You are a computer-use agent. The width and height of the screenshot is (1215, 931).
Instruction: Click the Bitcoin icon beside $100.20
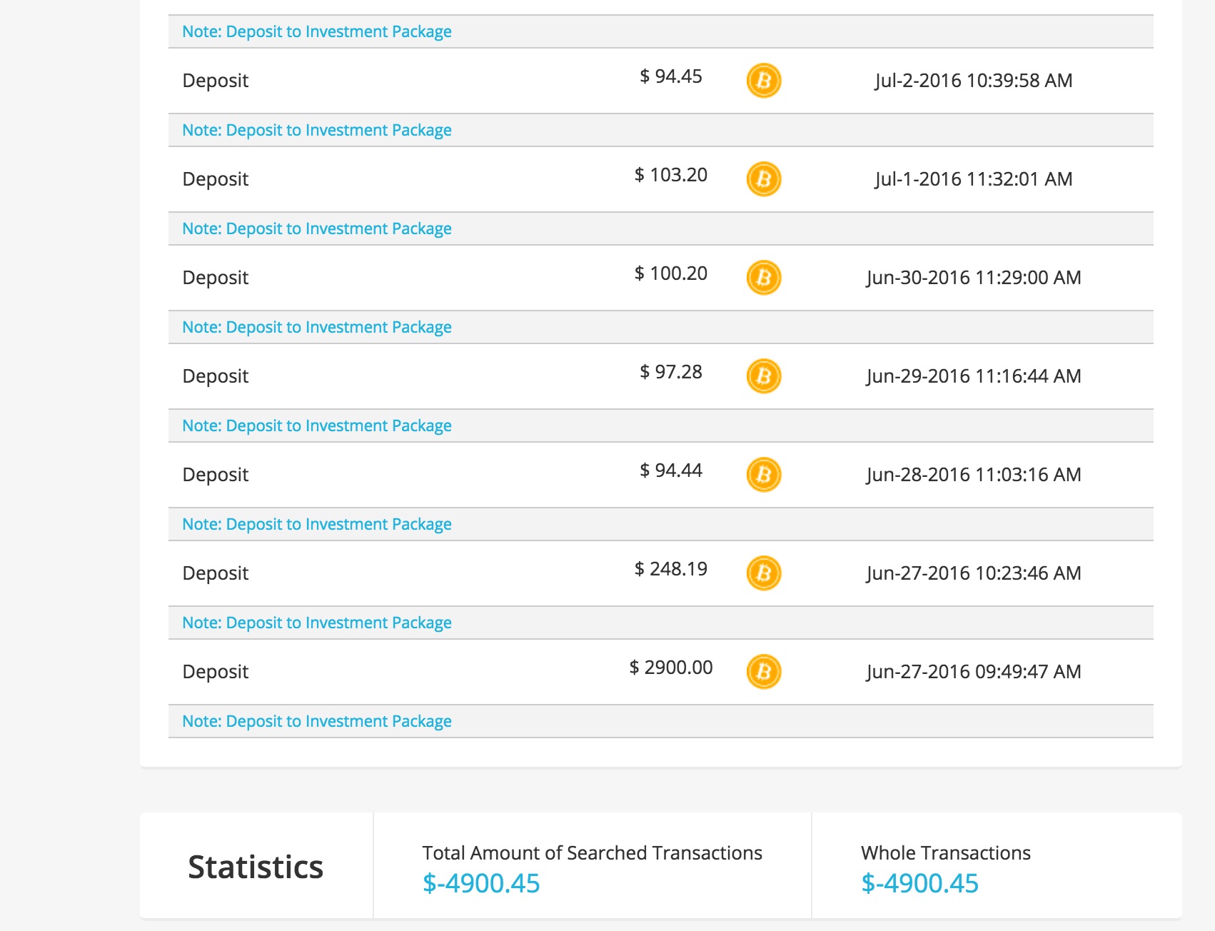point(763,277)
